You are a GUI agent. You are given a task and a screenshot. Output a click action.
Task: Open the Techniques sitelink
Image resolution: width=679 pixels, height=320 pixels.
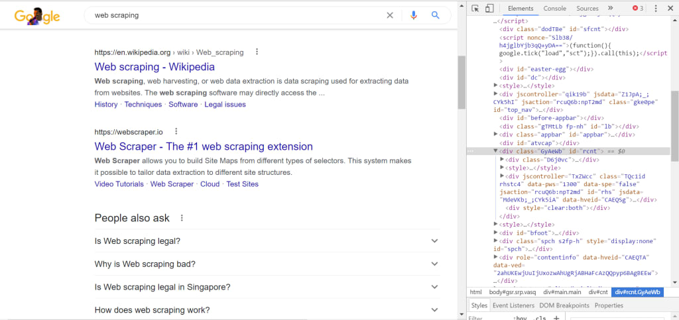(x=143, y=104)
